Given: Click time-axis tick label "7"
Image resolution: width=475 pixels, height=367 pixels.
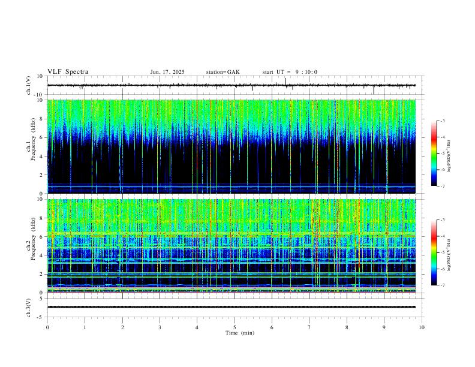Looking at the screenshot, I should click(x=309, y=327).
